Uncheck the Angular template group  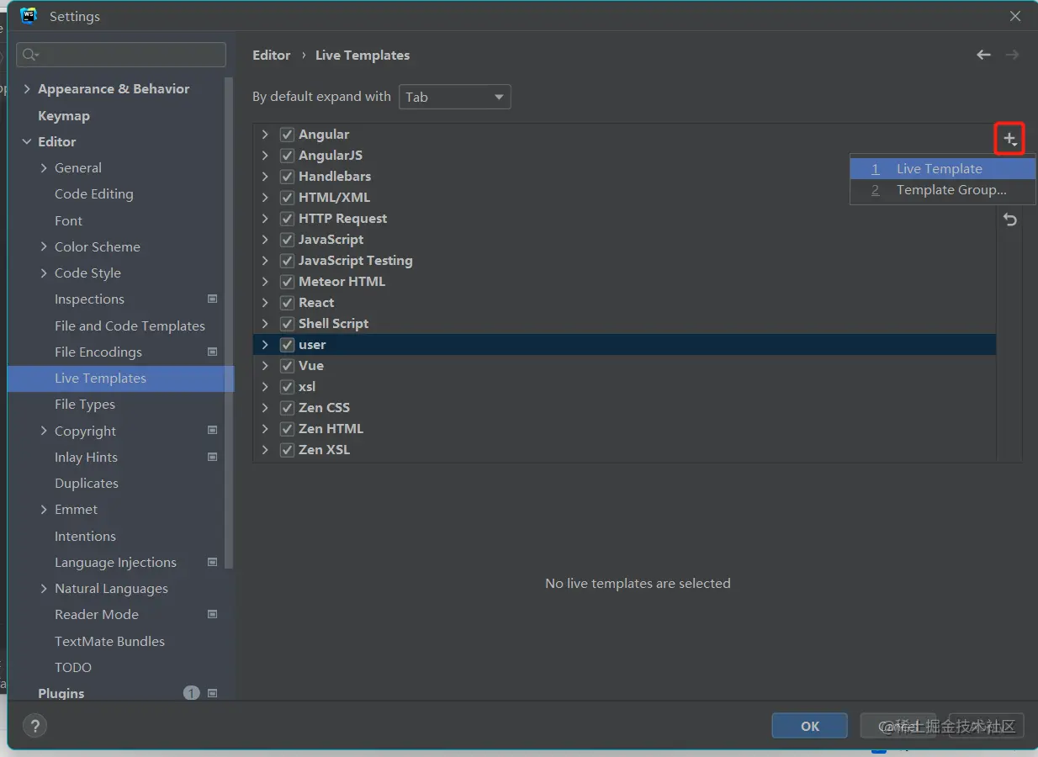pos(287,135)
